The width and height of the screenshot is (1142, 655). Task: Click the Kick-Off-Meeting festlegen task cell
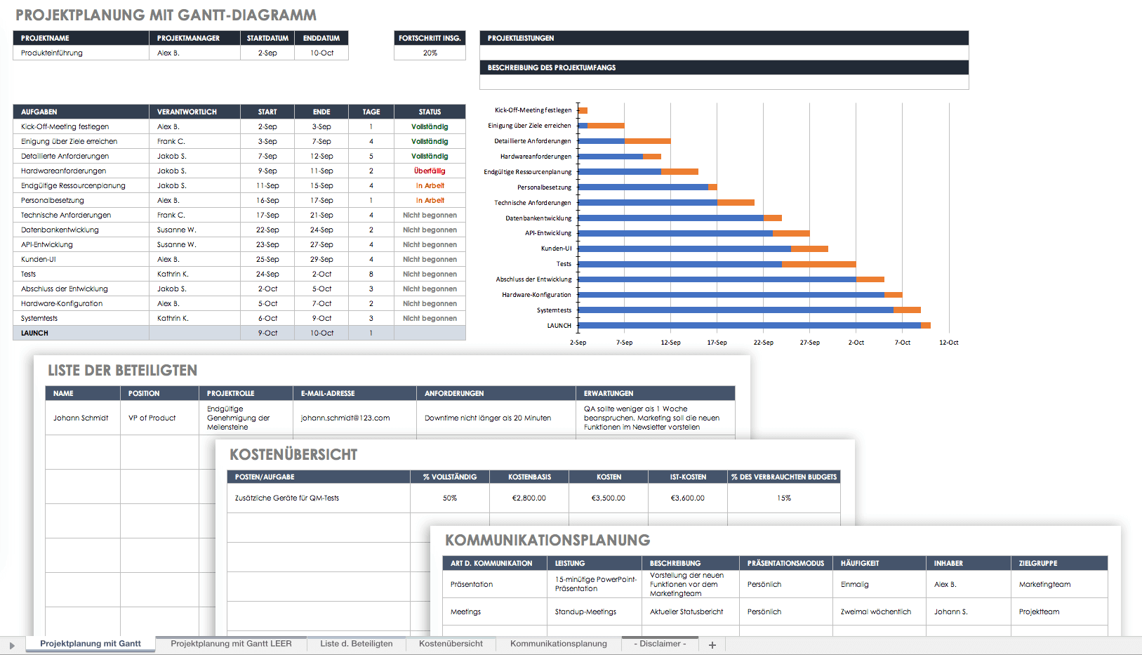(80, 127)
